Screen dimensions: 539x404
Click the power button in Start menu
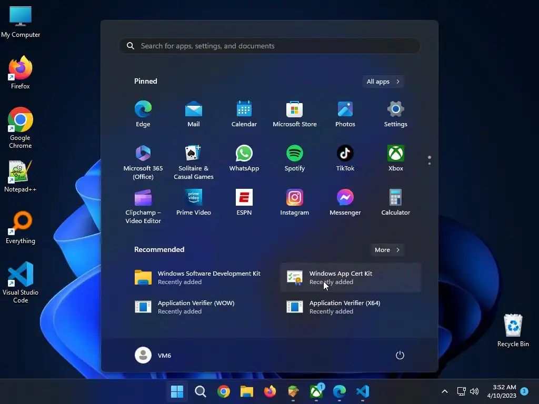click(x=400, y=355)
